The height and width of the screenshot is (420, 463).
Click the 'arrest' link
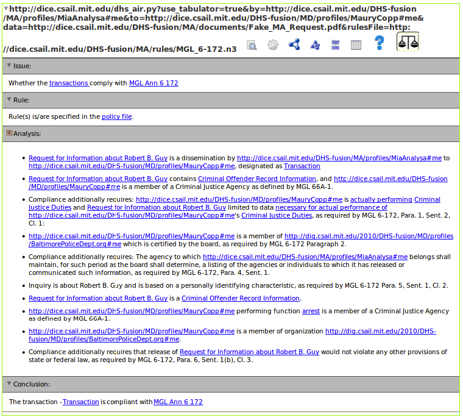311,311
